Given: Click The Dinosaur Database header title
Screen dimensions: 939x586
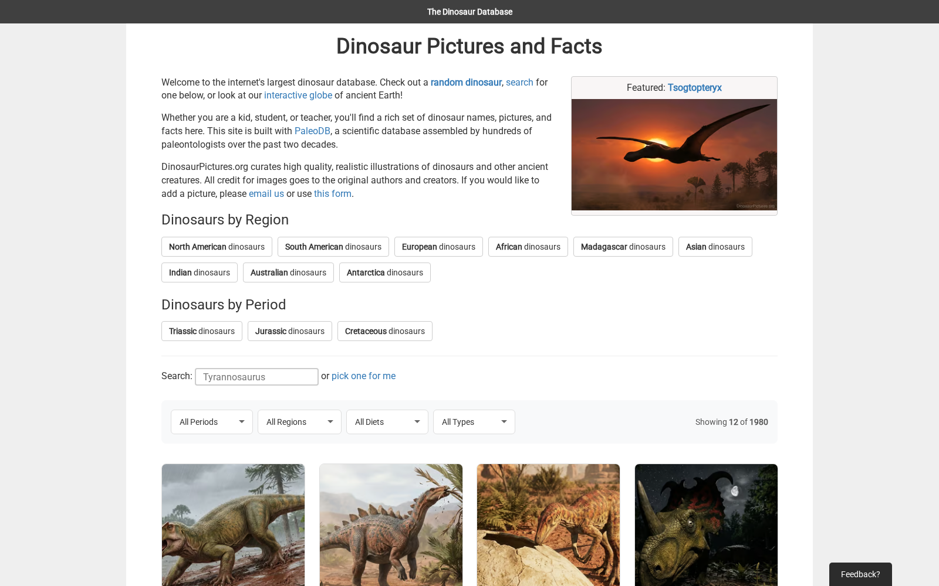Looking at the screenshot, I should click(469, 12).
